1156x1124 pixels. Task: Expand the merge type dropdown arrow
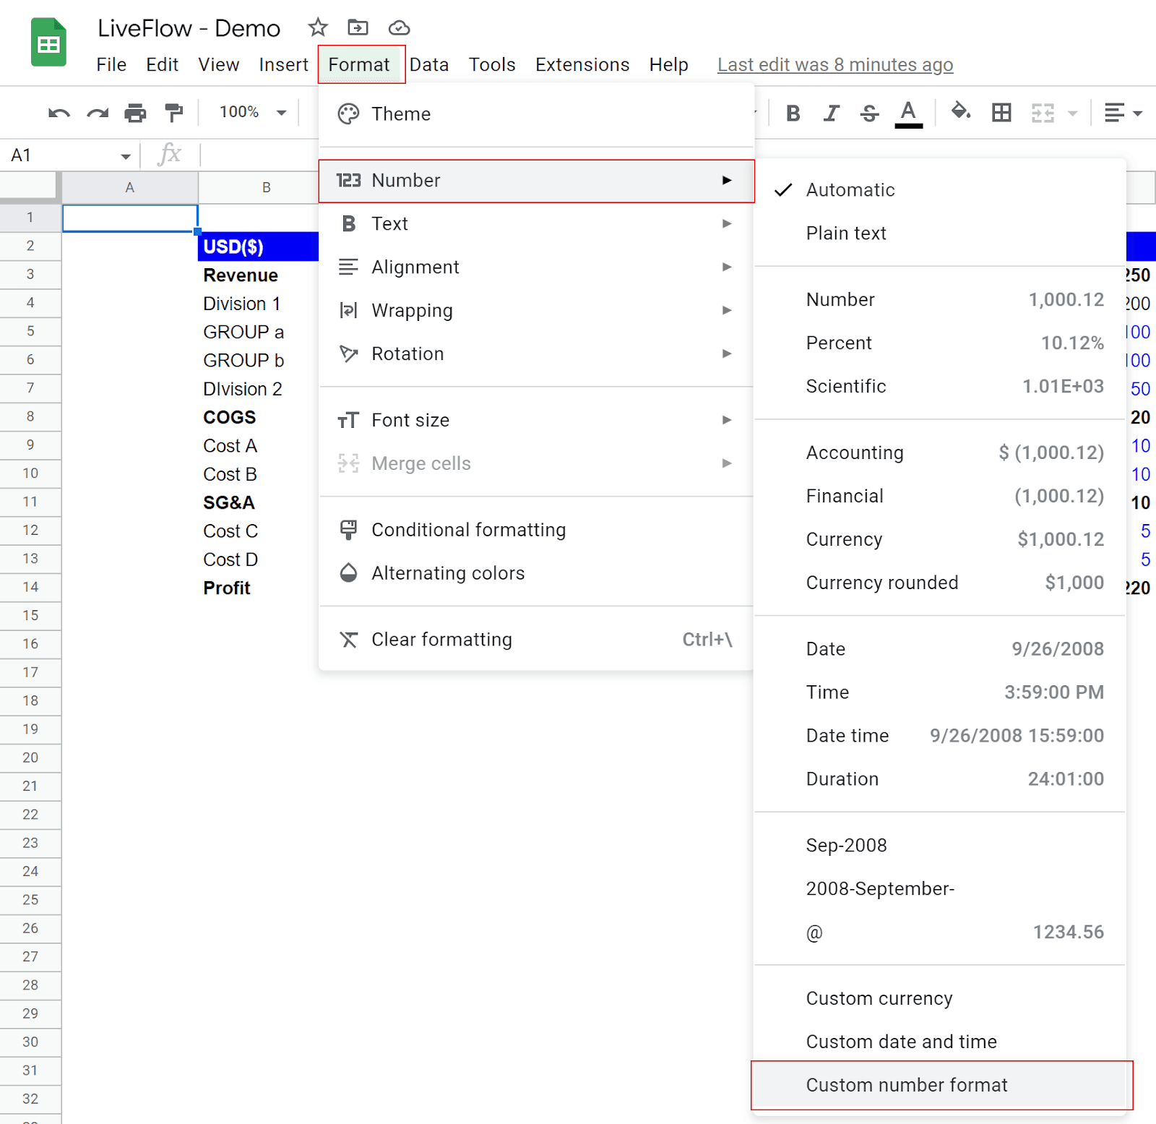(x=1072, y=113)
